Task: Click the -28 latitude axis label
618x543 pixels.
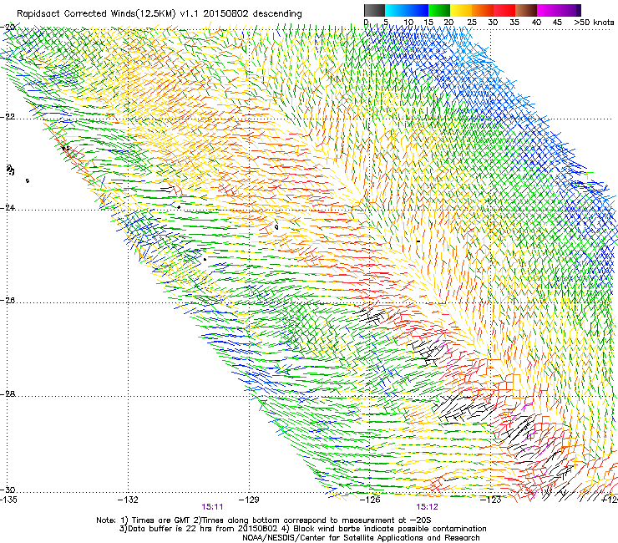Action: (8, 394)
